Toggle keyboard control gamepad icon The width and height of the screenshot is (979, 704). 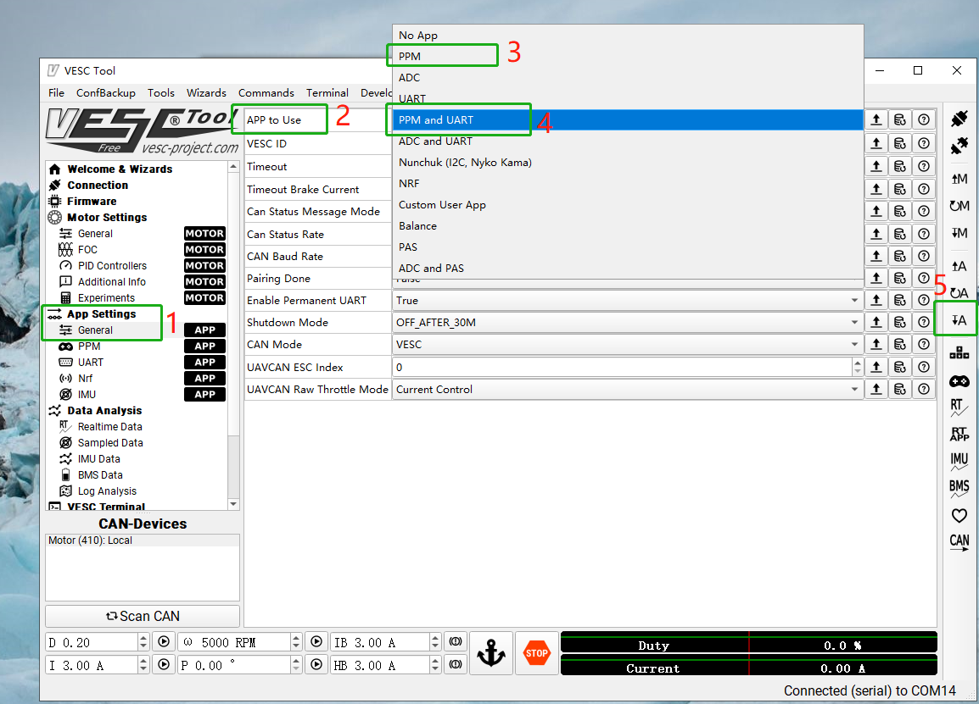pos(959,381)
